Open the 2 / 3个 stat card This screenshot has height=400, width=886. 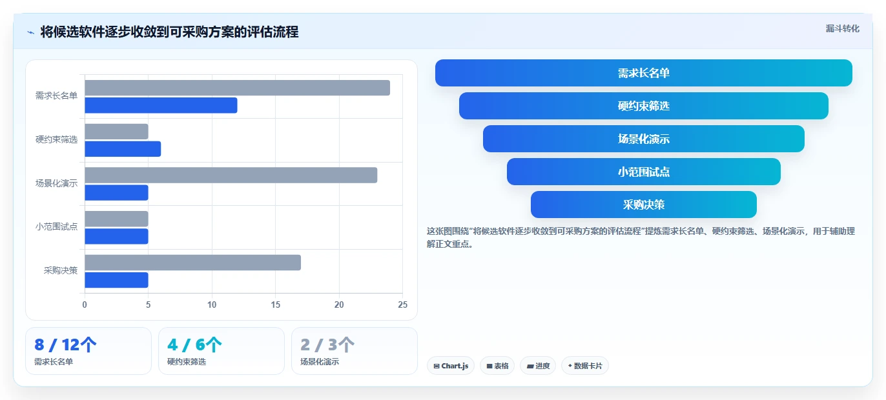click(x=355, y=351)
